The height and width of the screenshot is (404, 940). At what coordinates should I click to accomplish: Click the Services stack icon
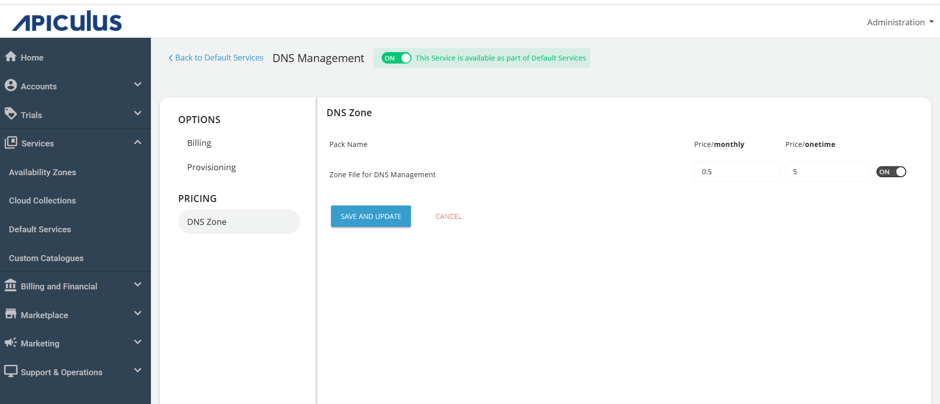(x=10, y=143)
